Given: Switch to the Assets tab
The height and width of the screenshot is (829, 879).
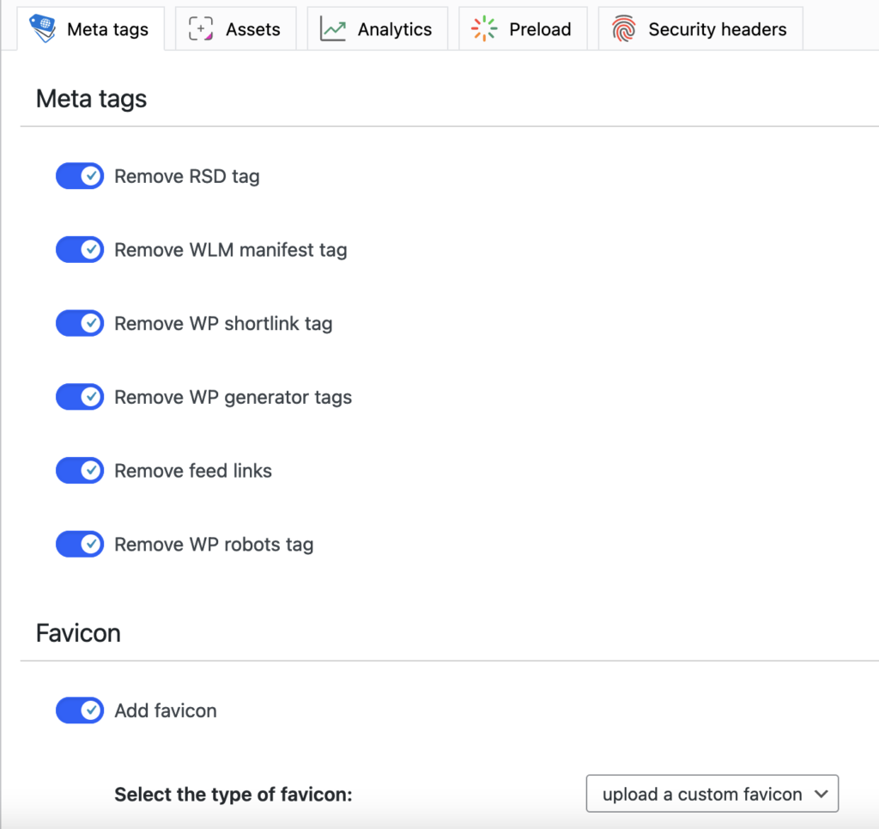Looking at the screenshot, I should (235, 28).
